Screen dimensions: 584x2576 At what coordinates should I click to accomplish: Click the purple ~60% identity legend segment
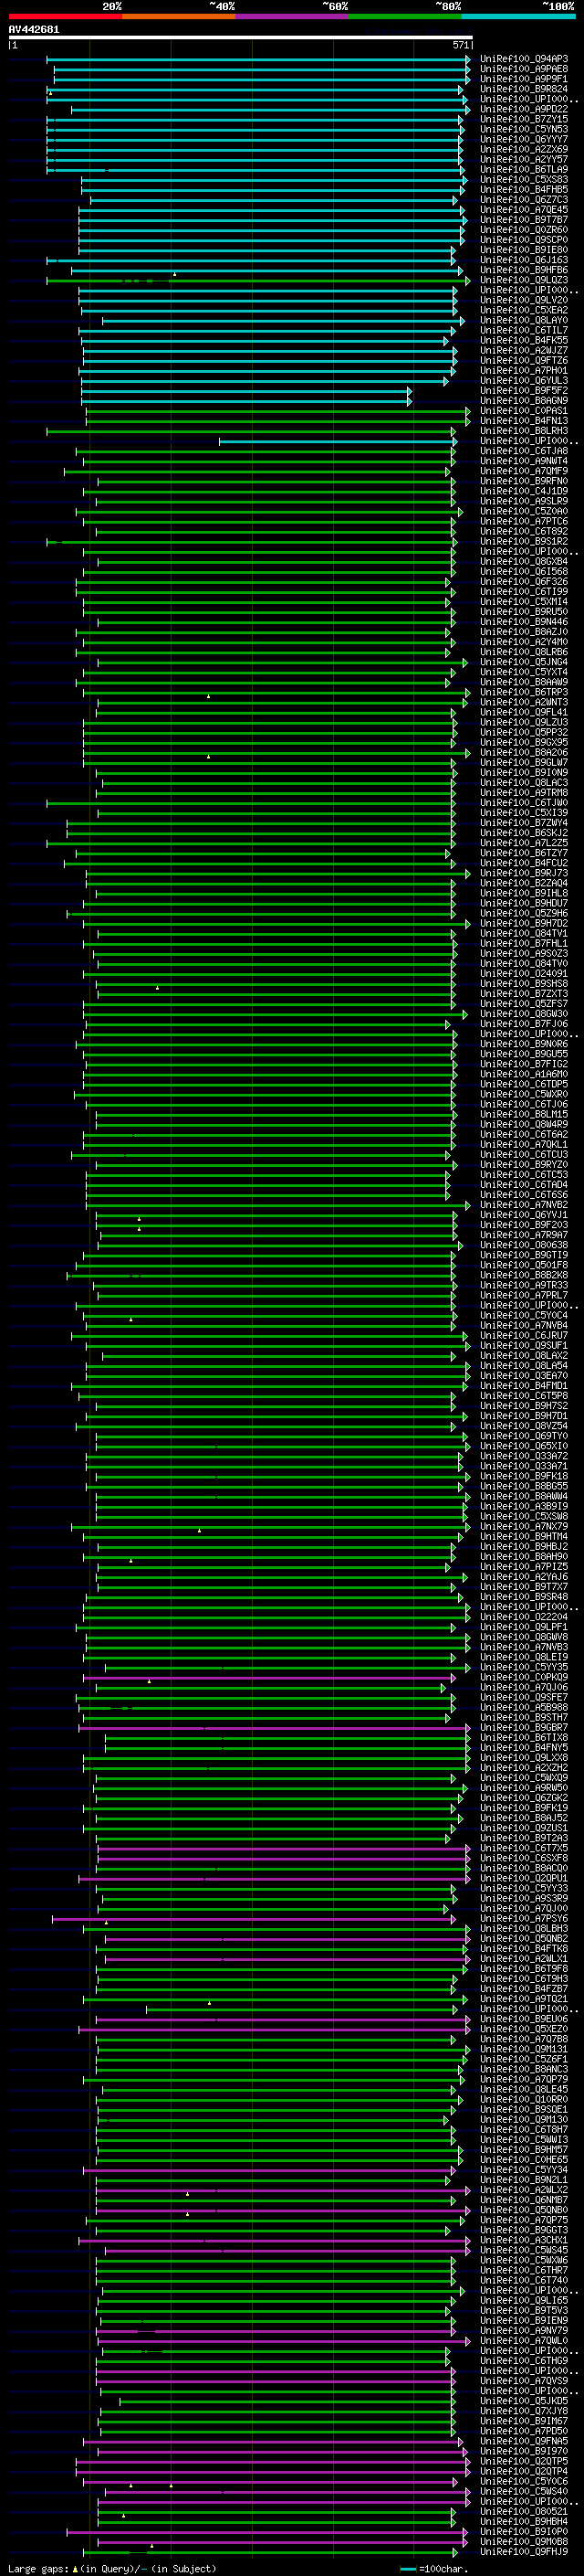point(293,16)
